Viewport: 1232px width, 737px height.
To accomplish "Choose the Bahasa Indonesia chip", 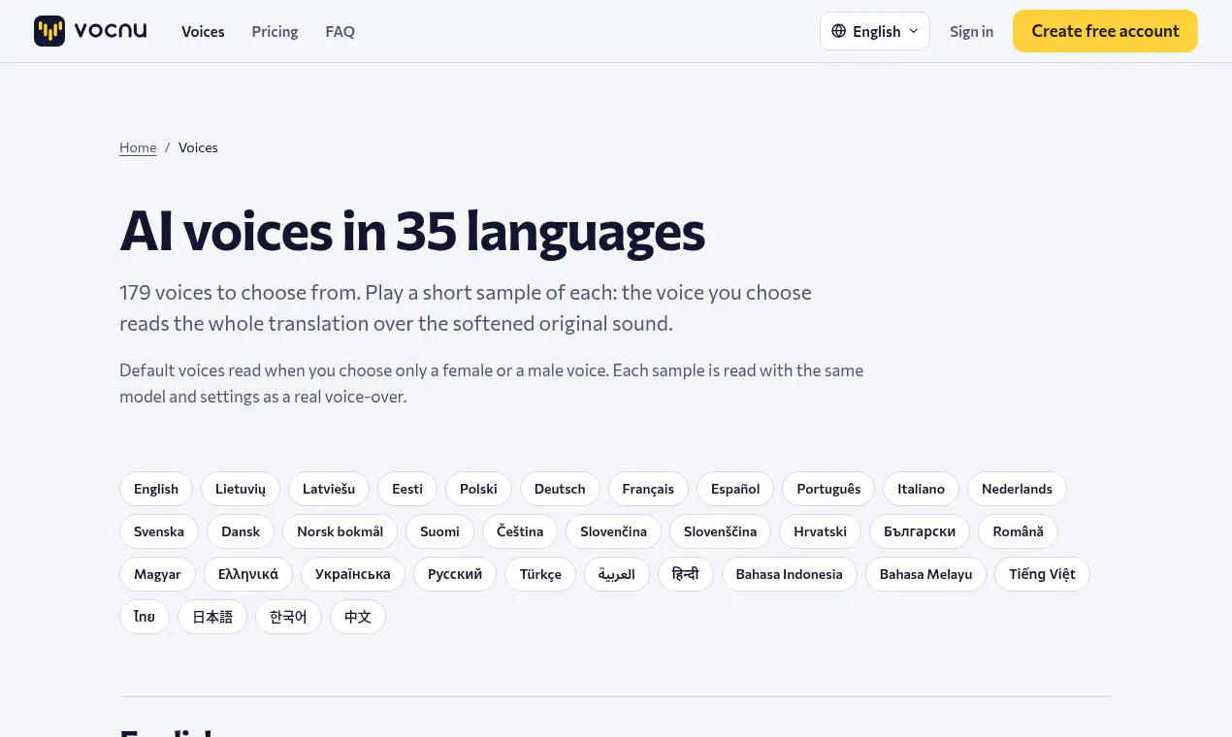I will coord(789,574).
